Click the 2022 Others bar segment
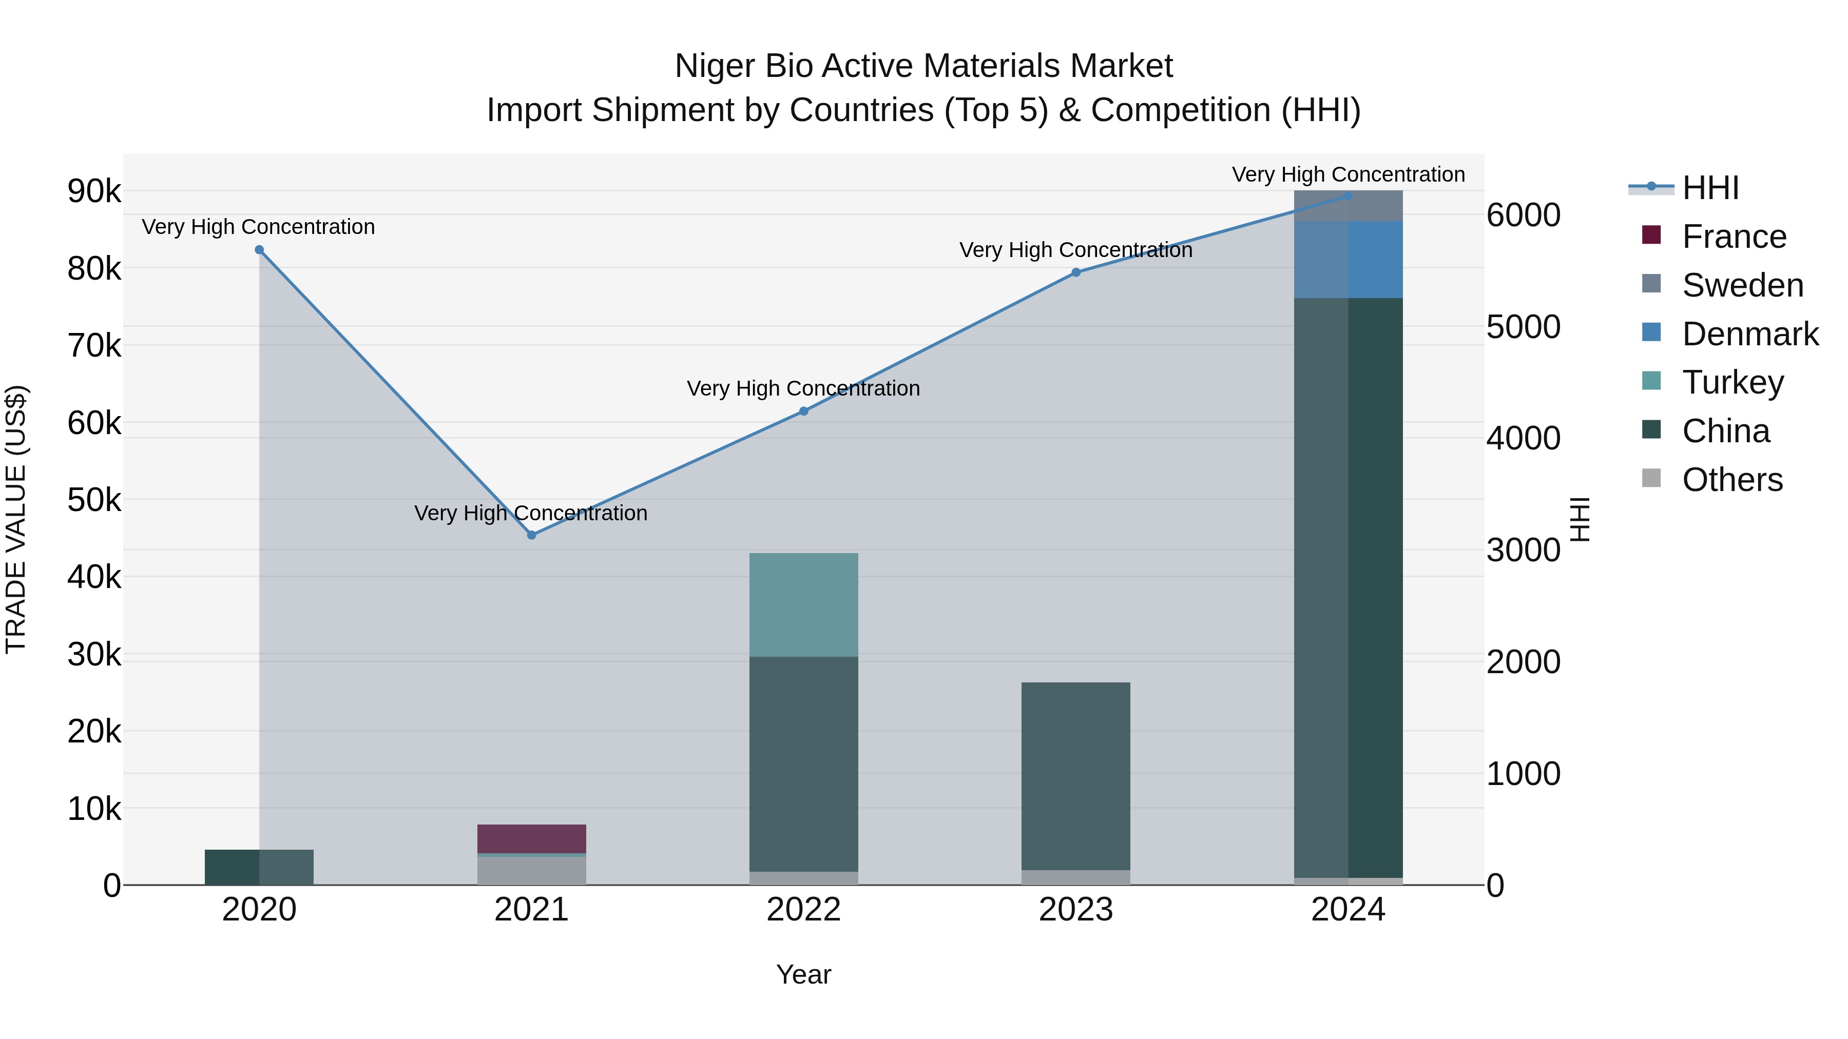Viewport: 1848px width, 1039px height. coord(803,878)
